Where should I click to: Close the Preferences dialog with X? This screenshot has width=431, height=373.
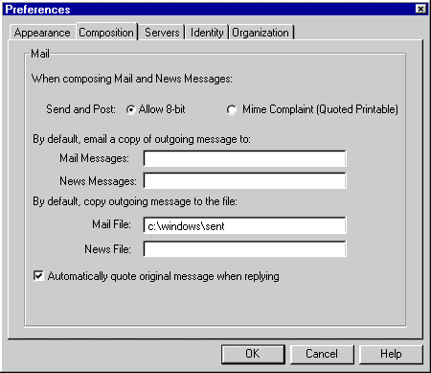point(420,9)
